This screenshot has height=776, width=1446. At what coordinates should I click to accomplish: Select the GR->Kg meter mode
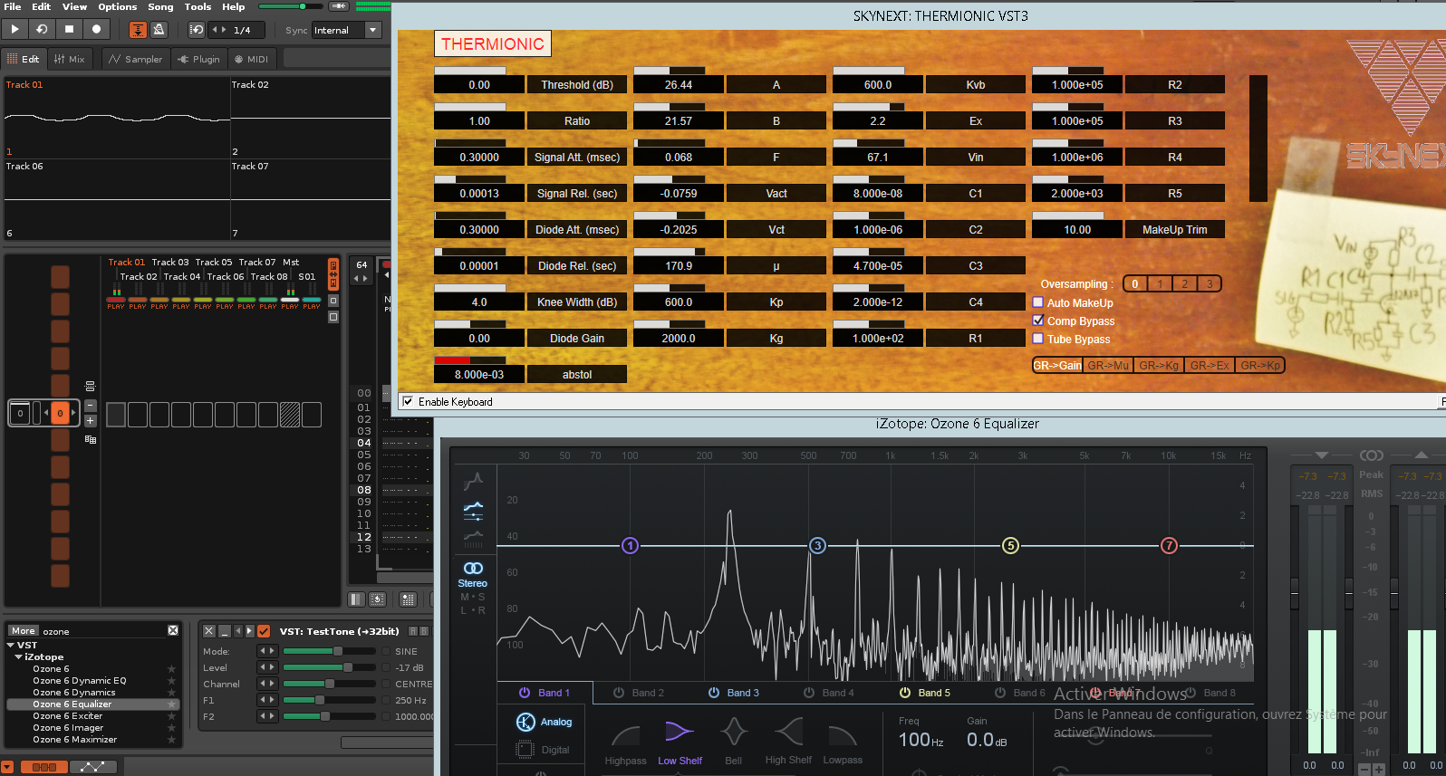(1160, 366)
